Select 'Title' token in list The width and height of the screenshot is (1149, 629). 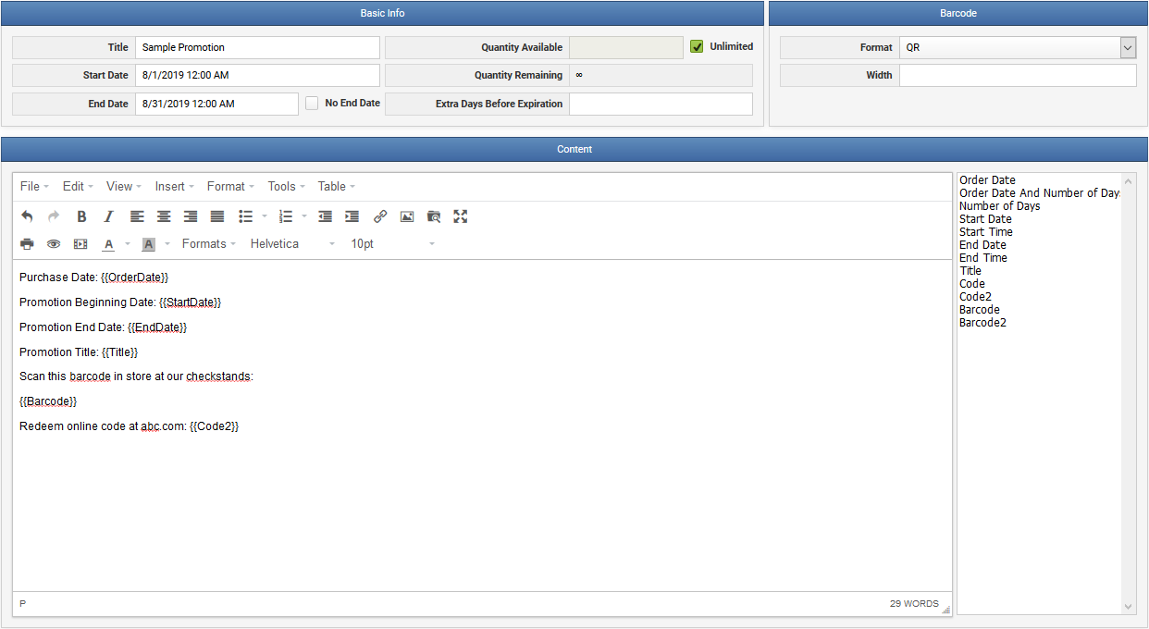tap(970, 271)
